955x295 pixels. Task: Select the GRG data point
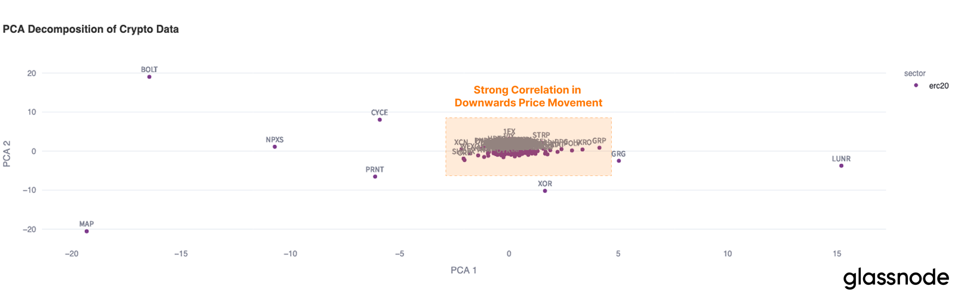pyautogui.click(x=619, y=161)
